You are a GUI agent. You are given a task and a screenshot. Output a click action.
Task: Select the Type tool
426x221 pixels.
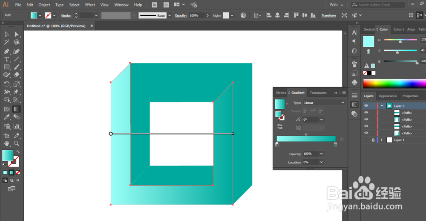(7, 59)
